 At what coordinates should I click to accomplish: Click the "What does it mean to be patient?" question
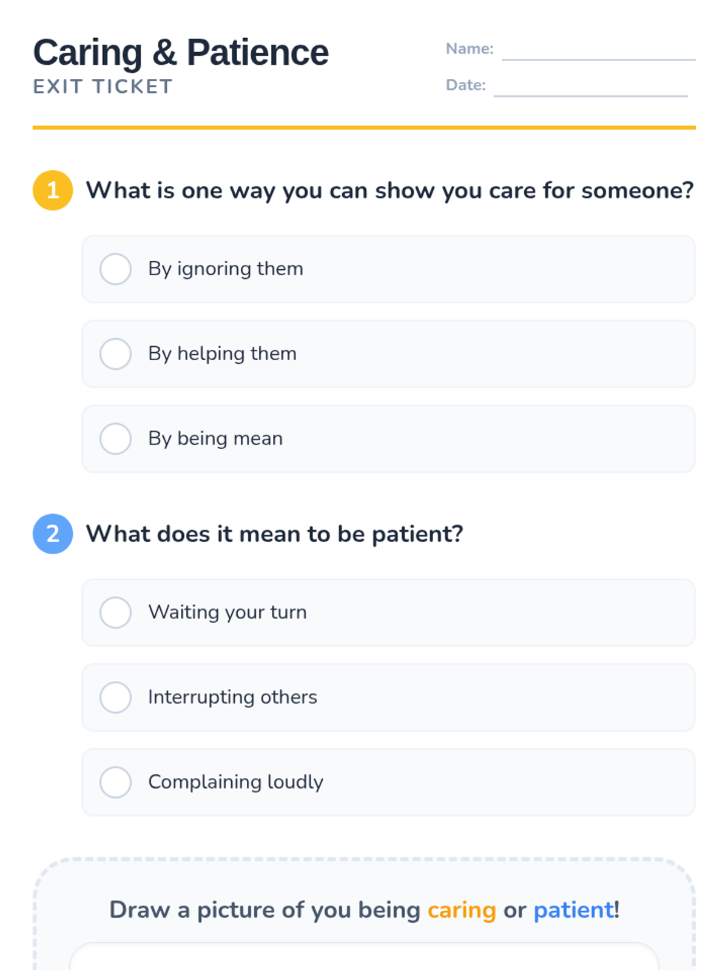coord(274,534)
